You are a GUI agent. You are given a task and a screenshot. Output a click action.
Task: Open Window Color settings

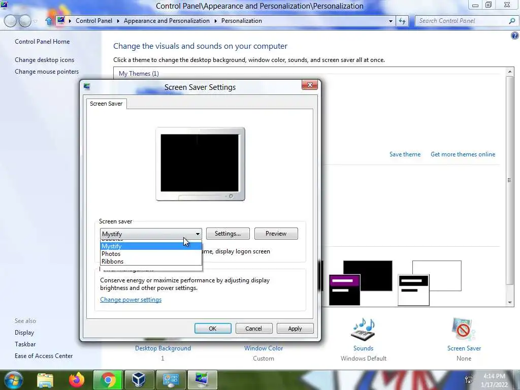pyautogui.click(x=264, y=348)
